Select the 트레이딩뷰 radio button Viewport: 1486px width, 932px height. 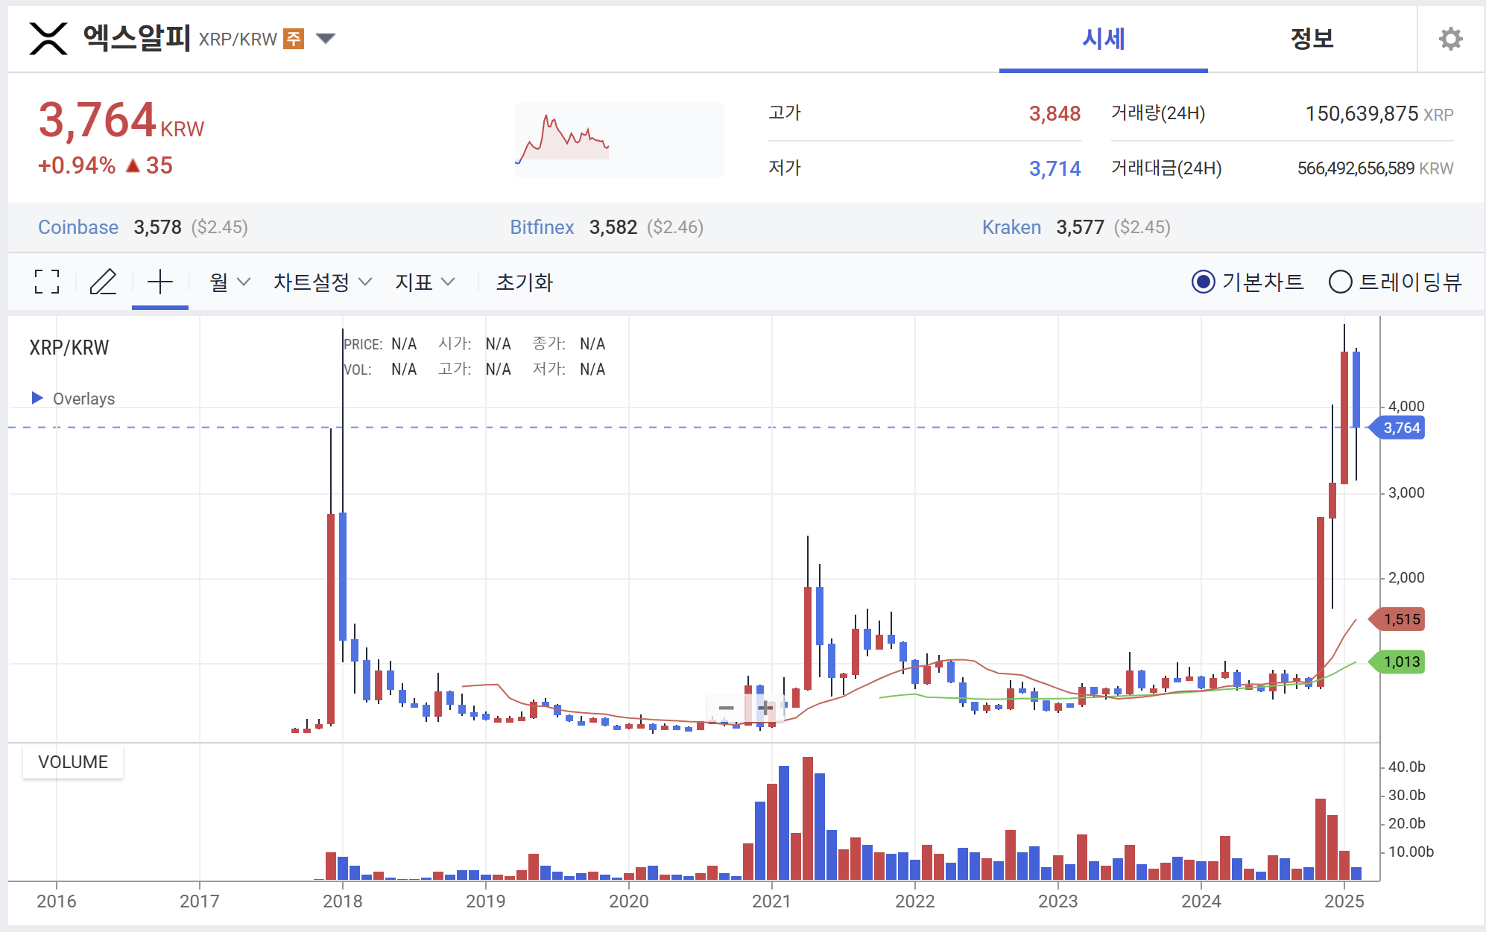pos(1340,282)
